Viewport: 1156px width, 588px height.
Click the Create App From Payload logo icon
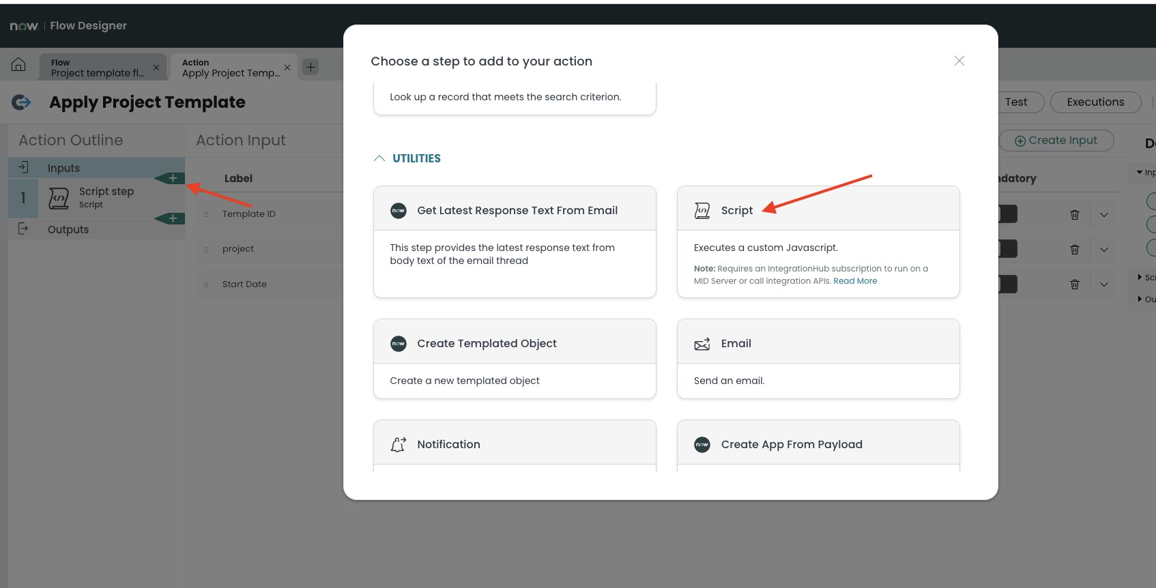tap(702, 444)
